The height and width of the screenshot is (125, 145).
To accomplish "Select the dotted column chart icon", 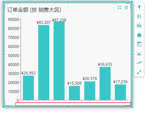I will point(139,53).
